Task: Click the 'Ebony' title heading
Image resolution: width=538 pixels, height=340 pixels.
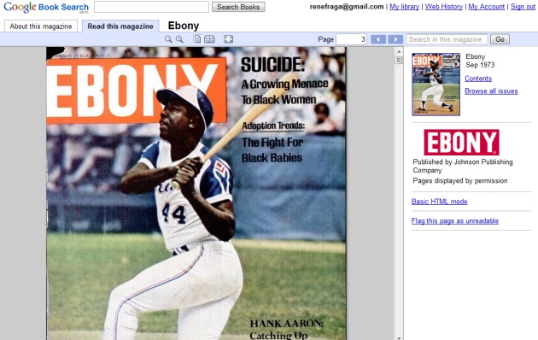Action: 184,26
